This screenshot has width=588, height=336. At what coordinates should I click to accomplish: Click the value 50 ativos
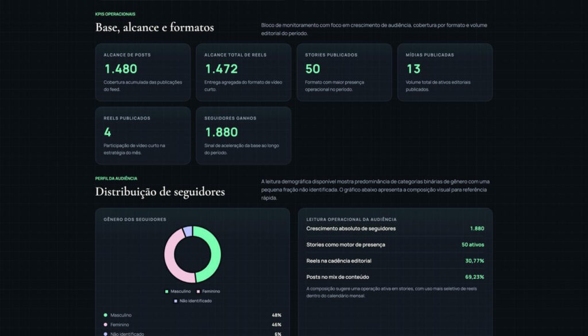click(x=473, y=245)
